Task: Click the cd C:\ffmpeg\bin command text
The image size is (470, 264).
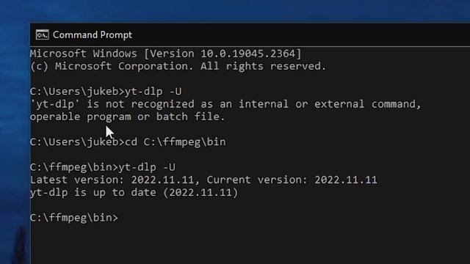Action: tap(176, 142)
